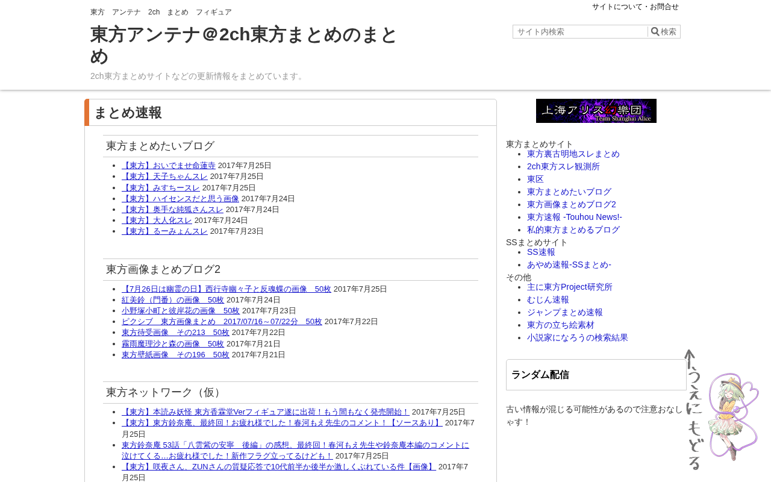The height and width of the screenshot is (482, 771).
Task: Open 【東方】本読み妖怪 東方香霖堂Ver article
Action: [266, 412]
